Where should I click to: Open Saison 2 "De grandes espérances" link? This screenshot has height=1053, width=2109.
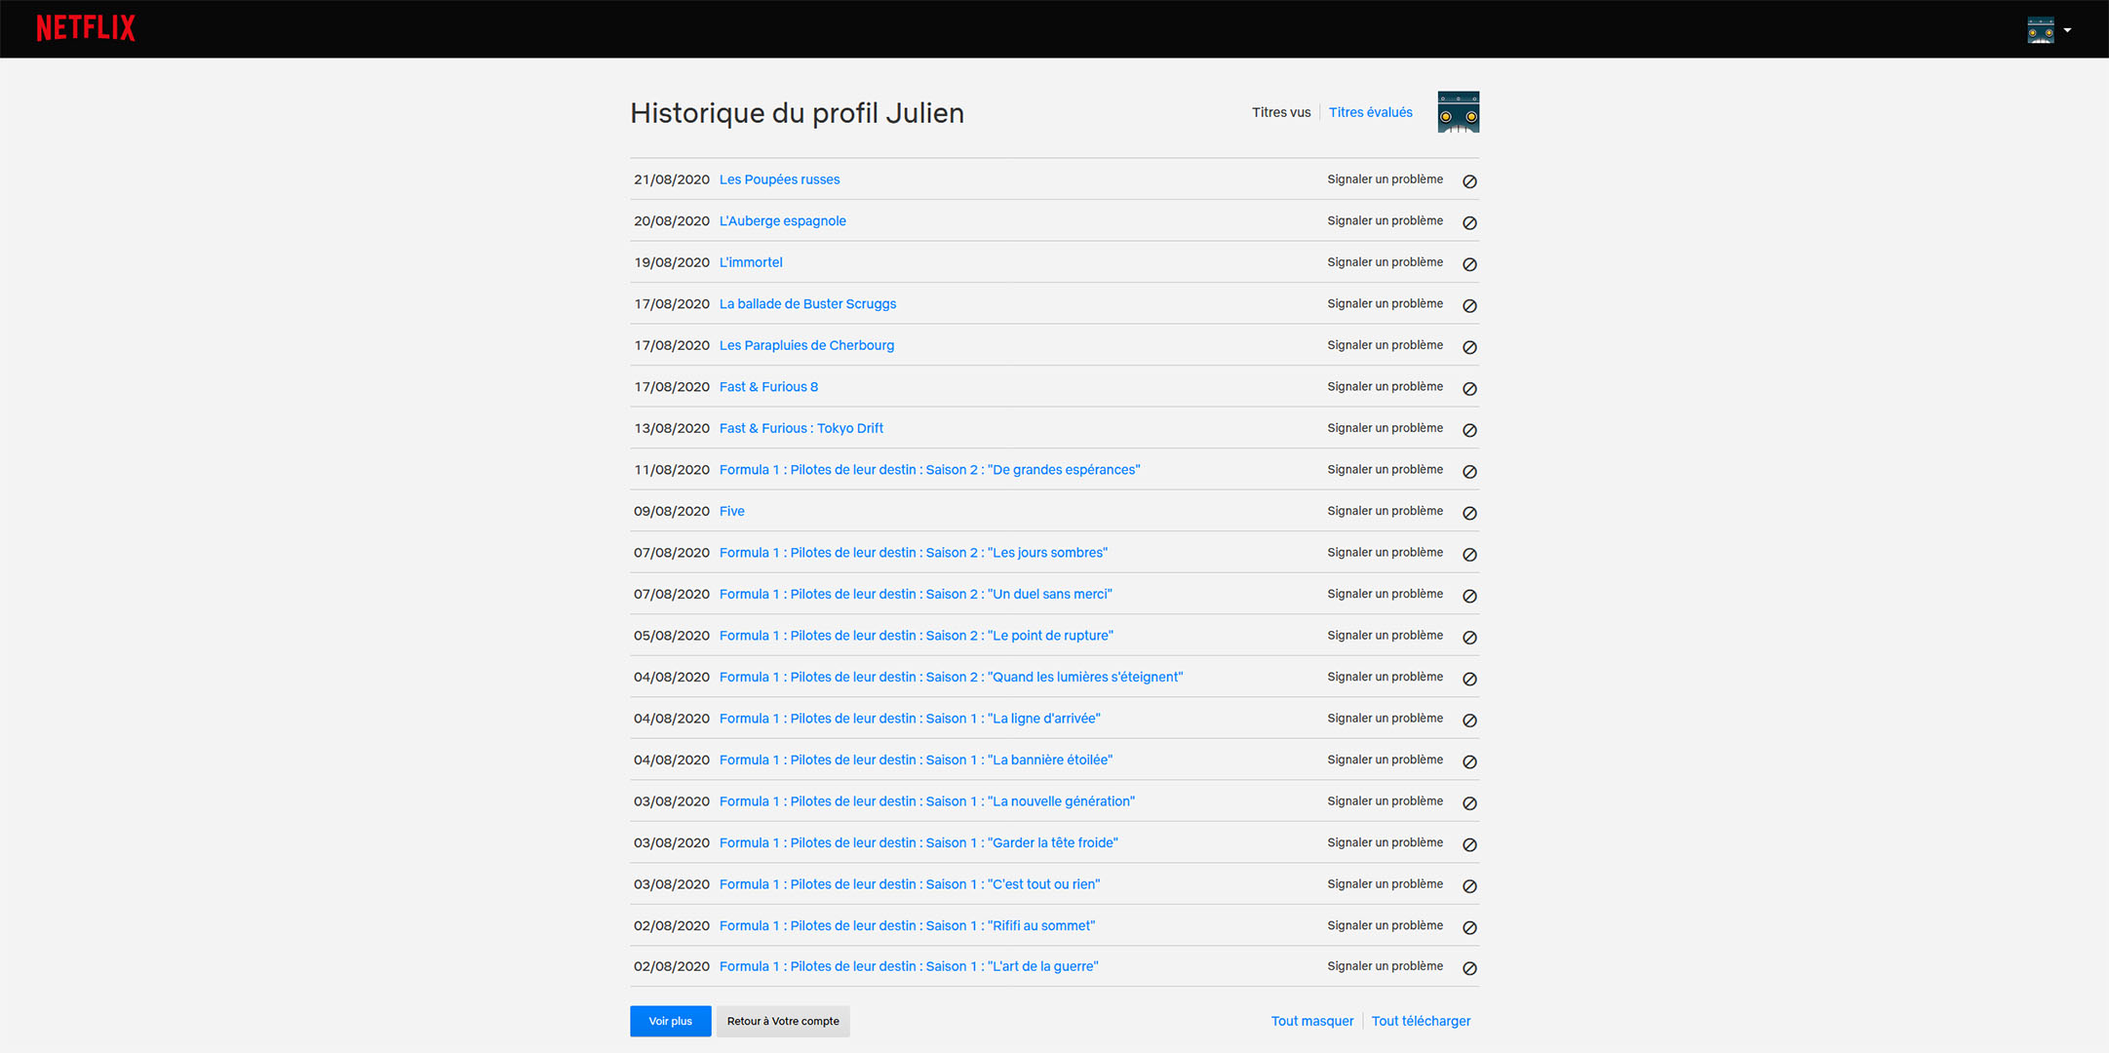(929, 470)
